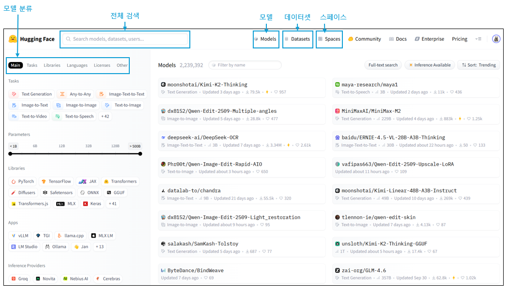Open the Datasets navigation item

click(297, 39)
